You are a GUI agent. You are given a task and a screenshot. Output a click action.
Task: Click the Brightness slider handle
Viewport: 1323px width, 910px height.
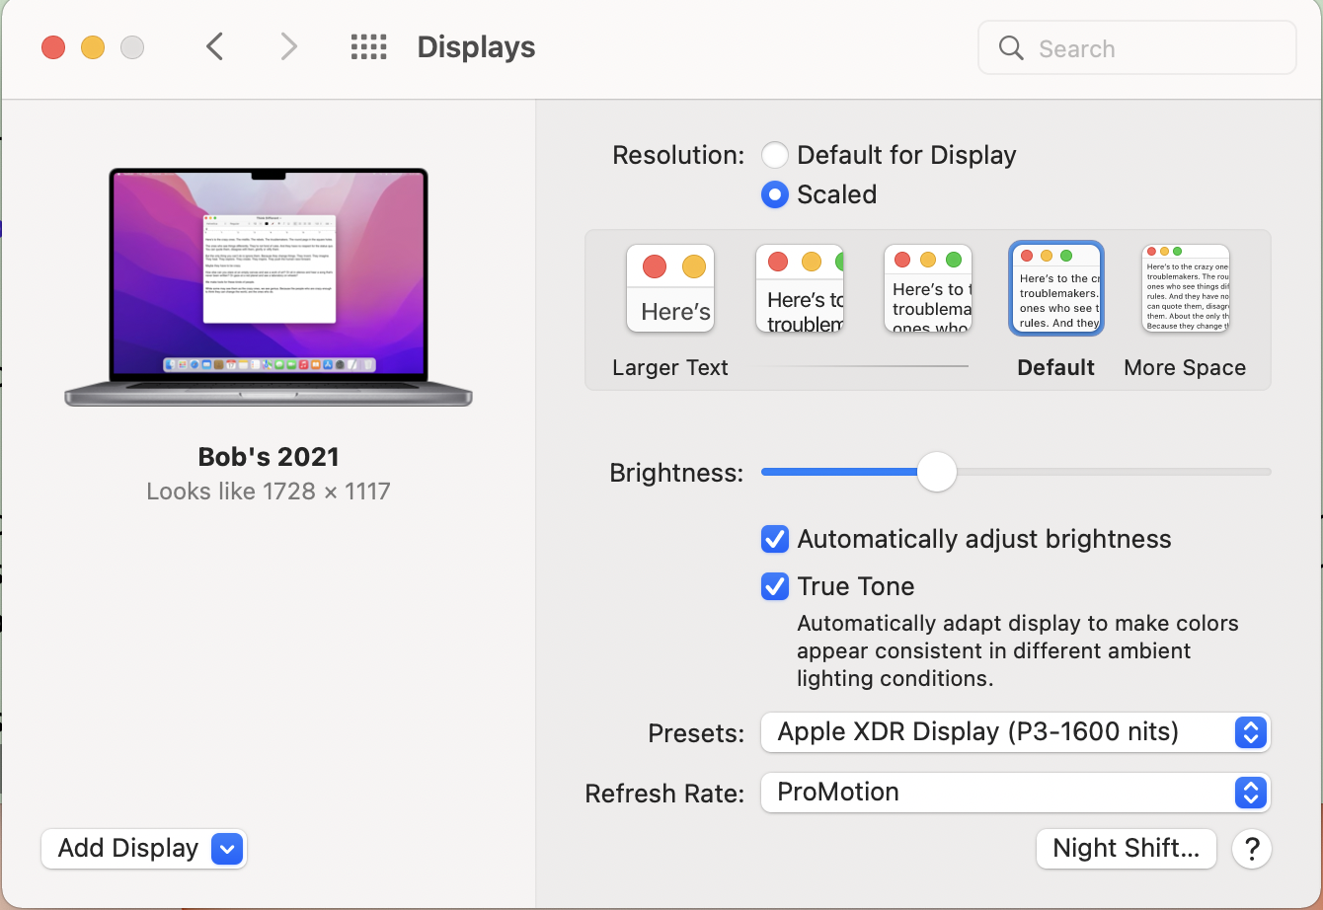click(936, 472)
